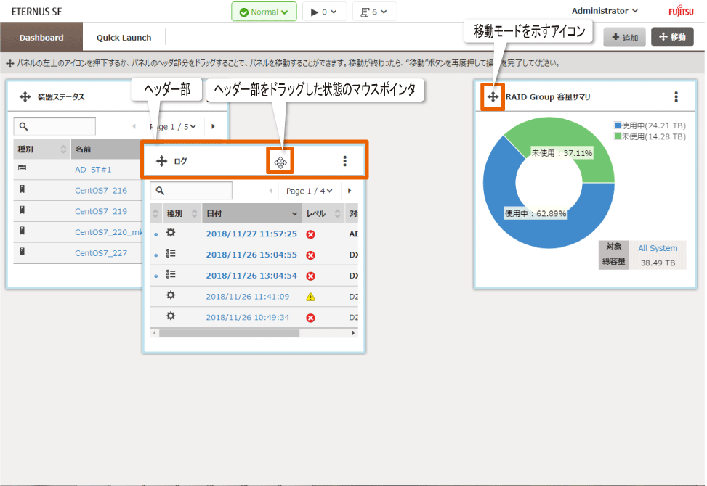Click search field in ログ panel
This screenshot has height=486, width=707.
[191, 191]
